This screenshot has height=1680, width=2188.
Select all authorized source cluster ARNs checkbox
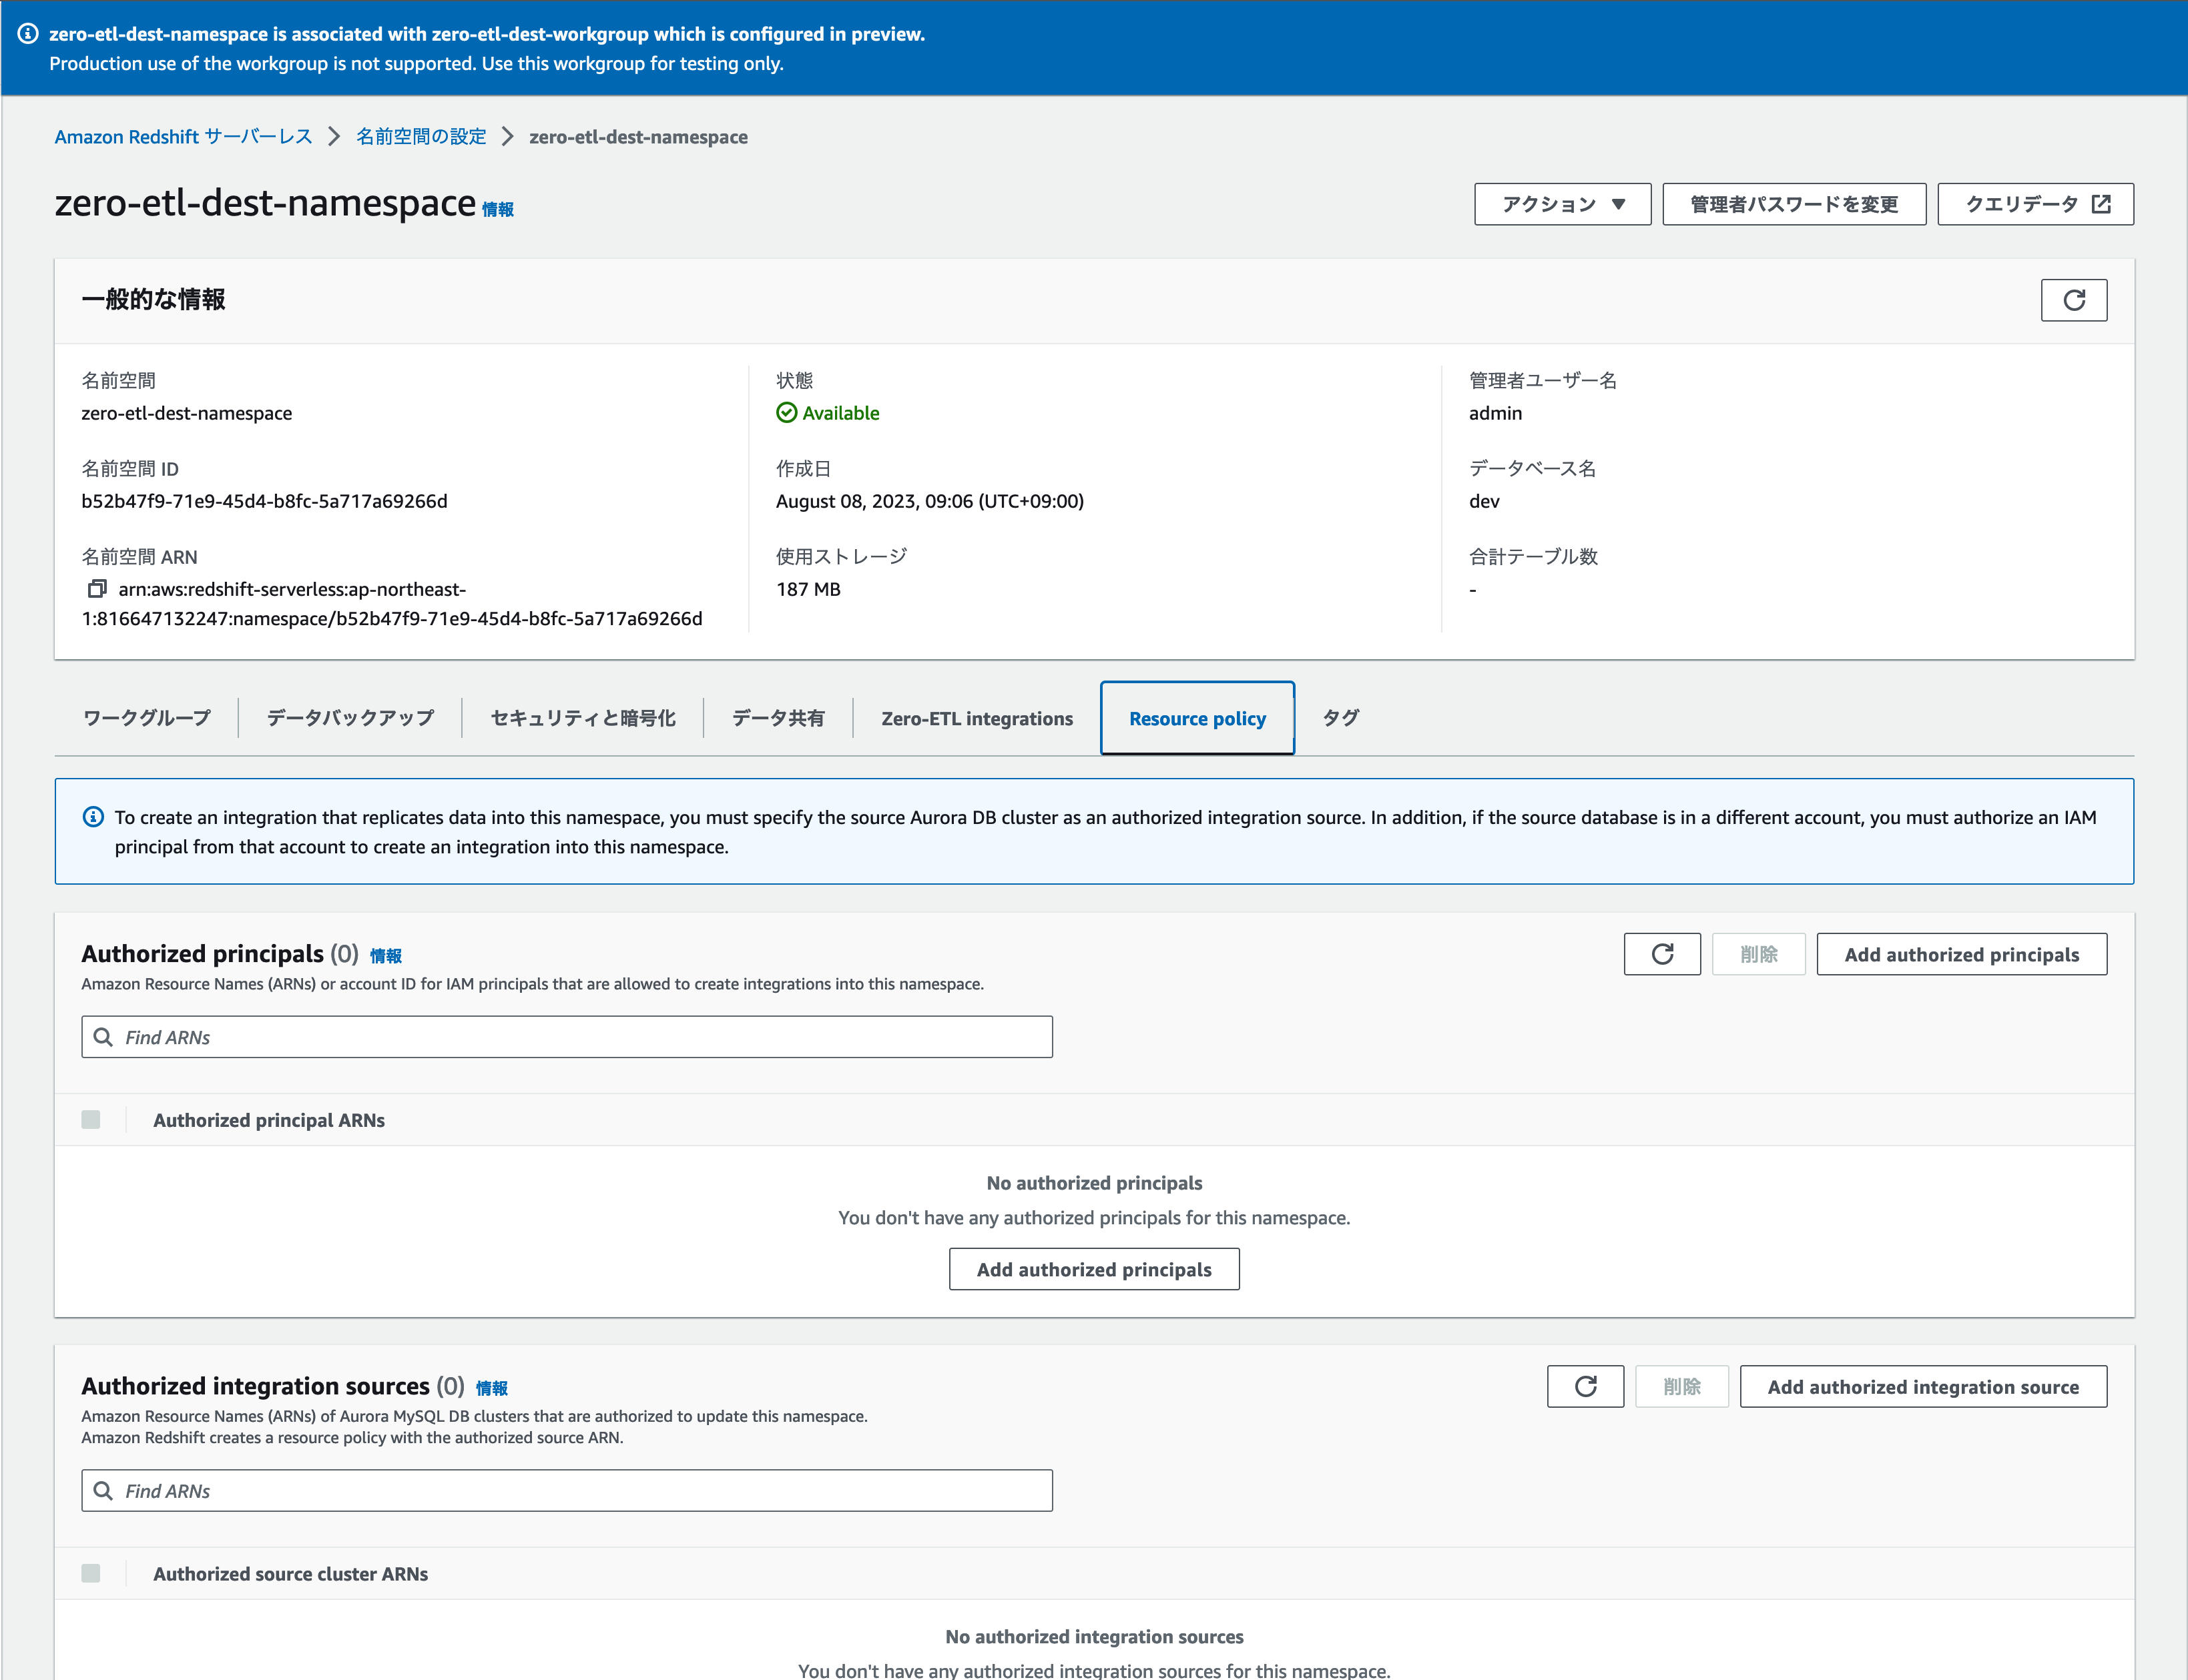91,1573
